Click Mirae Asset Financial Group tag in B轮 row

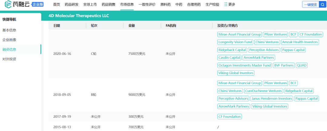pyautogui.click(x=239, y=83)
